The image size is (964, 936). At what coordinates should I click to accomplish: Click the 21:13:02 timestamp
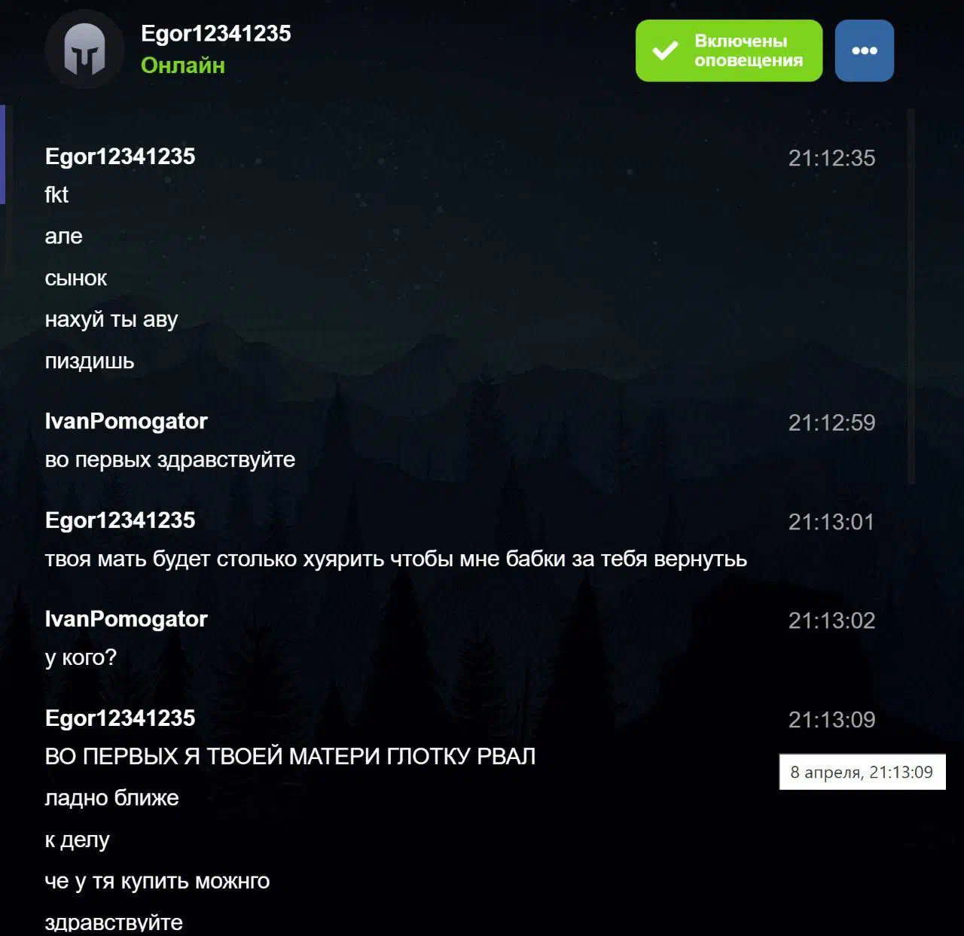(x=831, y=620)
